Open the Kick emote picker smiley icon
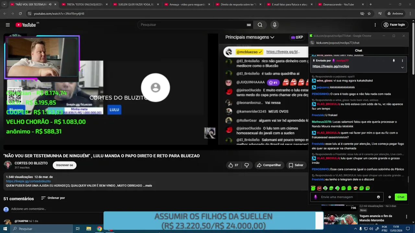The height and width of the screenshot is (233, 415). [x=378, y=197]
